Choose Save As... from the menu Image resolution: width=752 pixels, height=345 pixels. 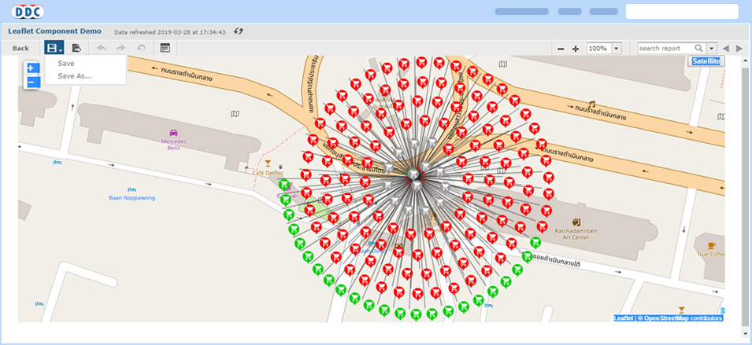(x=74, y=75)
